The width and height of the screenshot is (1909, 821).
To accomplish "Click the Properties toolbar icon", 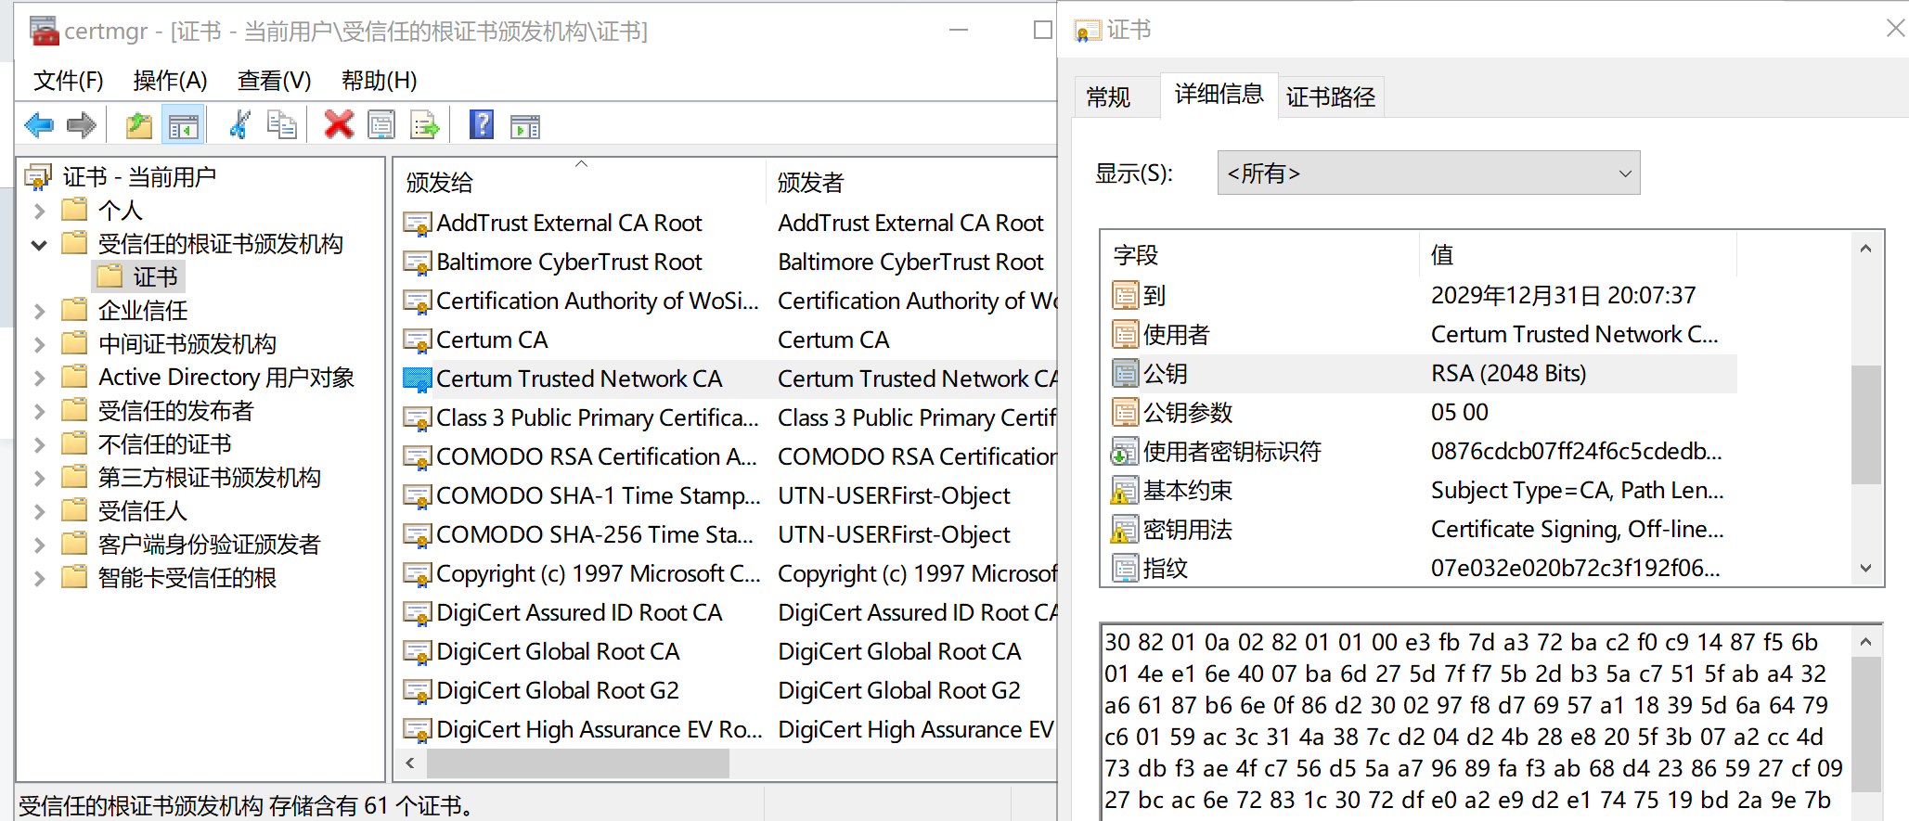I will [381, 124].
